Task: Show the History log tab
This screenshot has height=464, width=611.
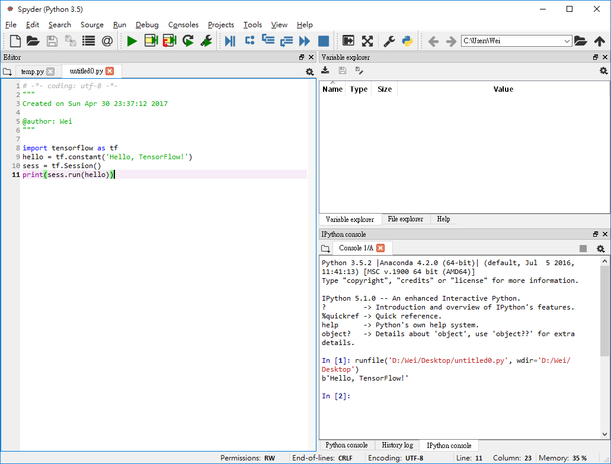Action: [x=397, y=445]
